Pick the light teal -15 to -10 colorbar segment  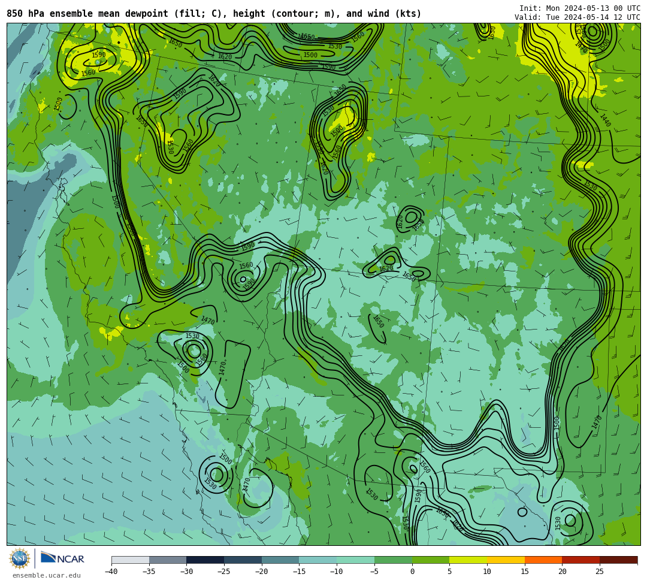click(x=318, y=560)
